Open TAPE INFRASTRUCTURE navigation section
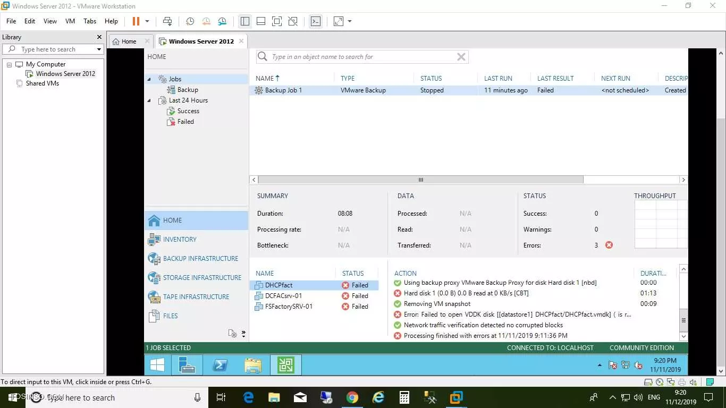The height and width of the screenshot is (408, 726). pyautogui.click(x=196, y=297)
